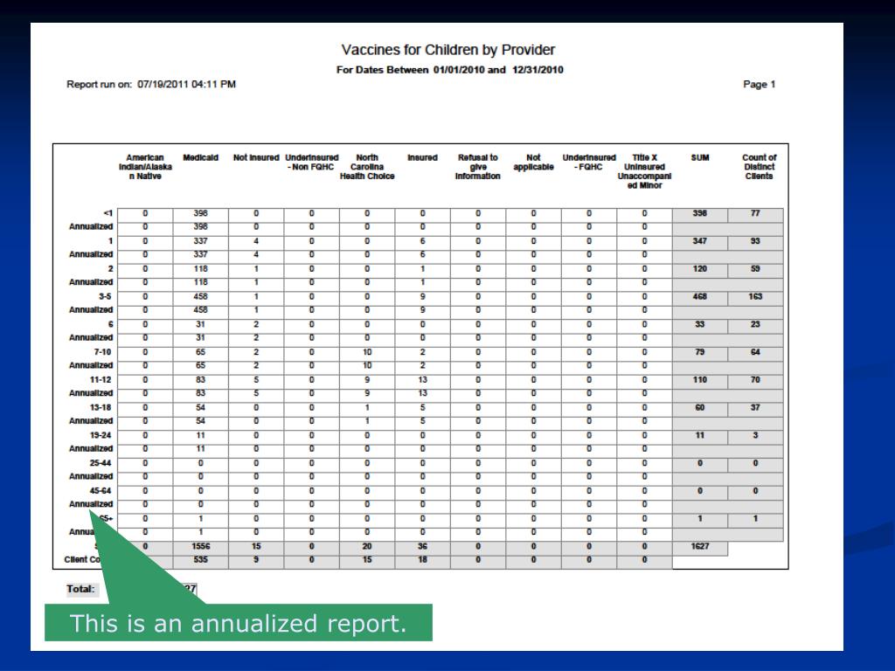Select the Medicaid client count 535
895x671 pixels.
(x=200, y=560)
